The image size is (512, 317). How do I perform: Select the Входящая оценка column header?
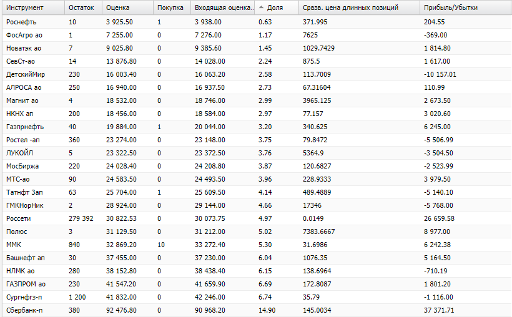point(223,7)
